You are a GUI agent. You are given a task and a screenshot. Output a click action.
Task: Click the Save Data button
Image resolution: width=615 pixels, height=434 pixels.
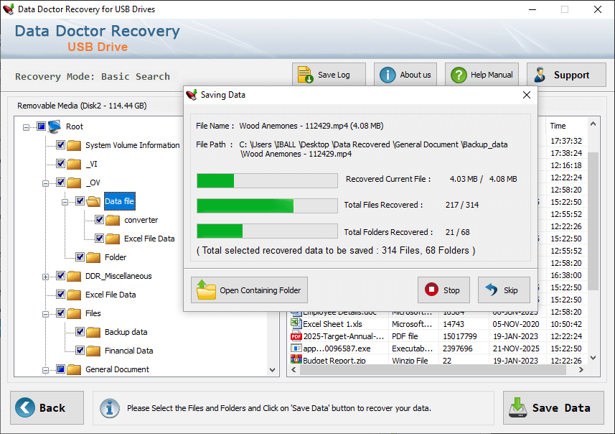pyautogui.click(x=553, y=407)
